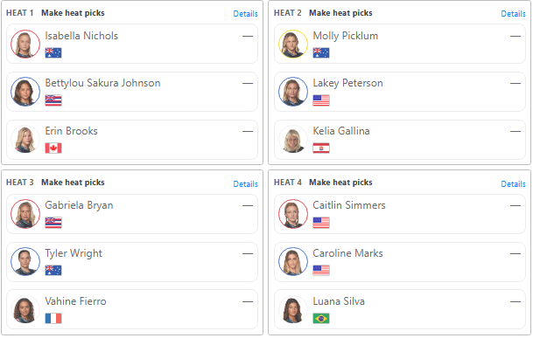Viewport: 533px width, 338px height.
Task: Click Isabella Nichols' profile photo
Action: [x=25, y=44]
